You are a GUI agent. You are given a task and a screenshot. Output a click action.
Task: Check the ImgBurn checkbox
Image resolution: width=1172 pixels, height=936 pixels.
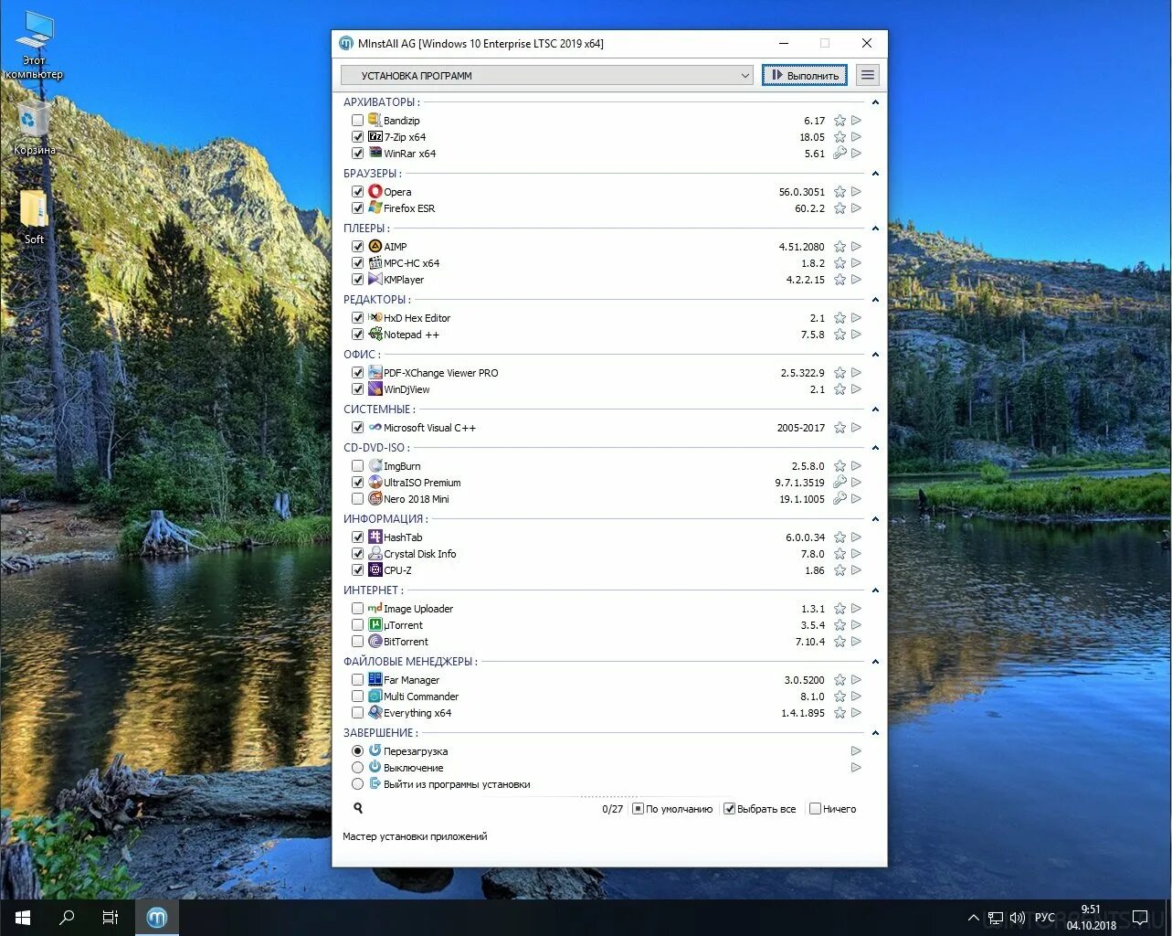pyautogui.click(x=357, y=466)
